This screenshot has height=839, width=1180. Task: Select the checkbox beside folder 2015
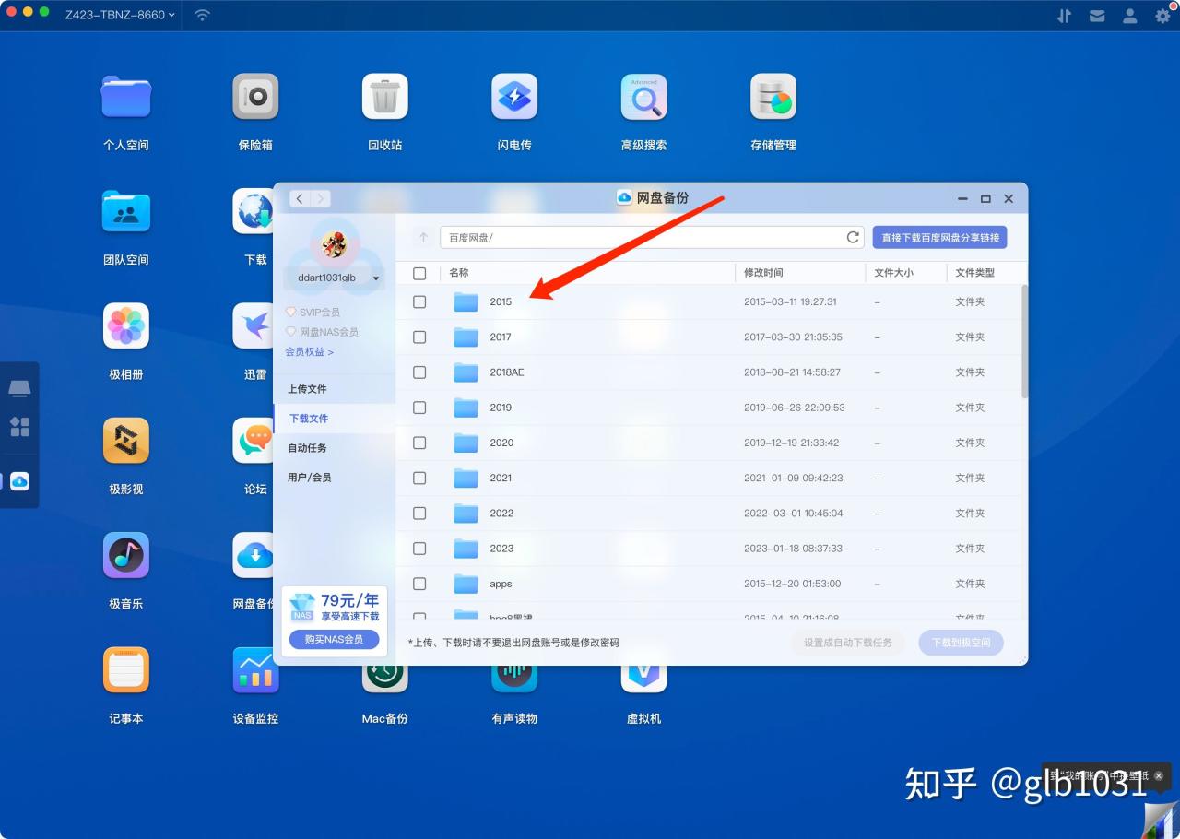click(x=419, y=301)
